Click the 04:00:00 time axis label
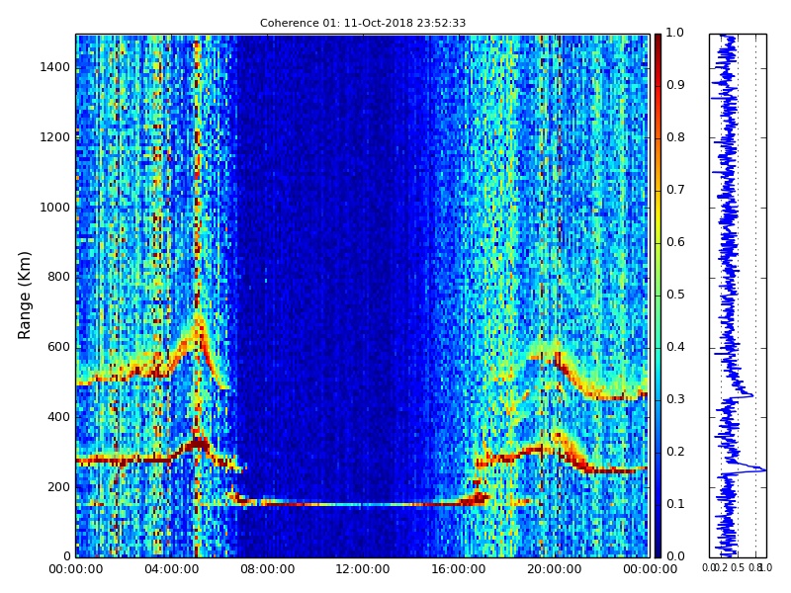This screenshot has height=593, width=791. (x=171, y=569)
